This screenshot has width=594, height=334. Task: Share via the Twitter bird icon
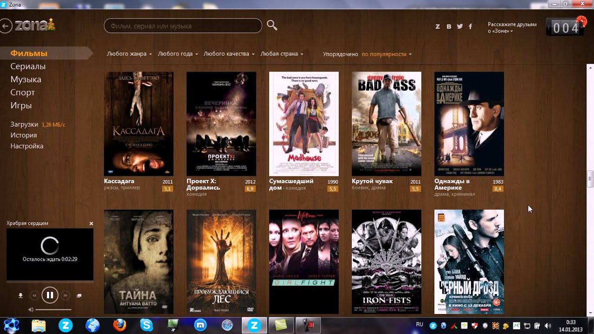tap(460, 26)
